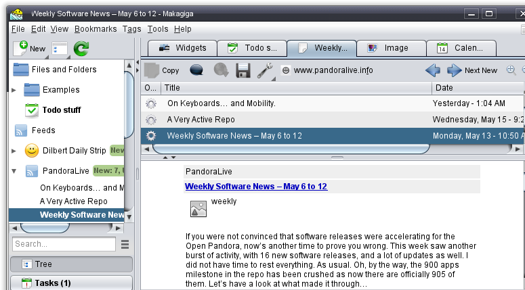This screenshot has height=290, width=525.
Task: Click the smiley favicon next to www.pandoralive.info
Action: pos(286,70)
